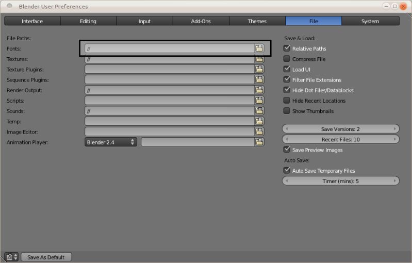
Task: Switch to the Editing tab
Action: pos(88,21)
